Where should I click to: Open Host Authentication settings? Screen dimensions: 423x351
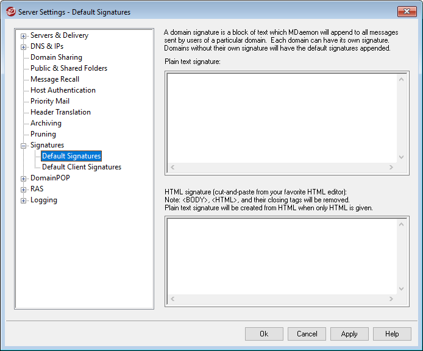coord(63,90)
